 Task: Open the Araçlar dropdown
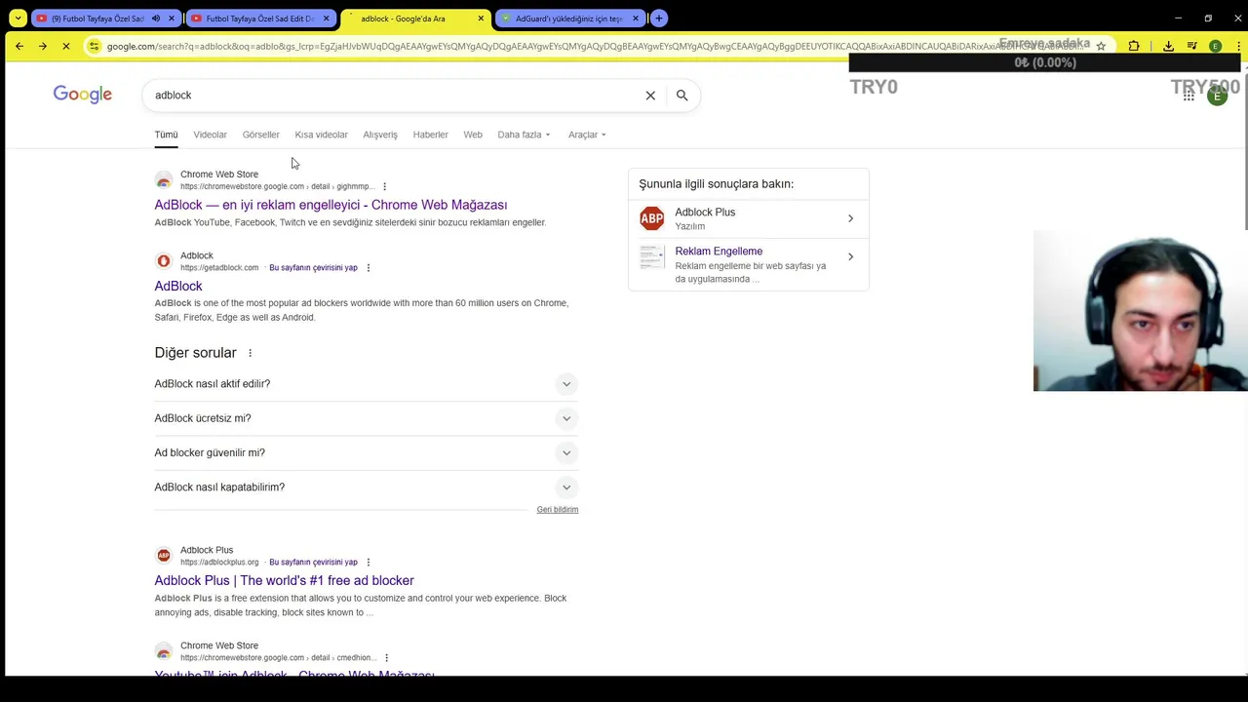tap(587, 135)
